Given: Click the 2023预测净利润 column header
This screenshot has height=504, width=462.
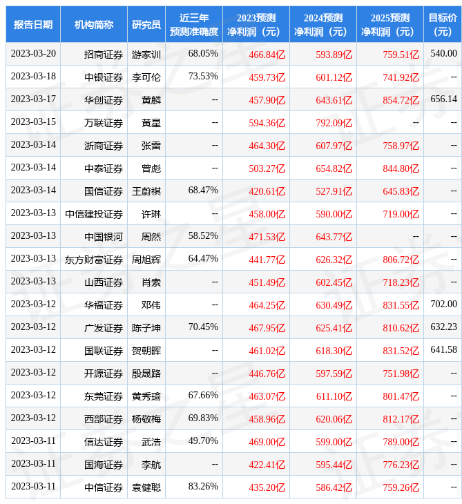Looking at the screenshot, I should pos(256,25).
